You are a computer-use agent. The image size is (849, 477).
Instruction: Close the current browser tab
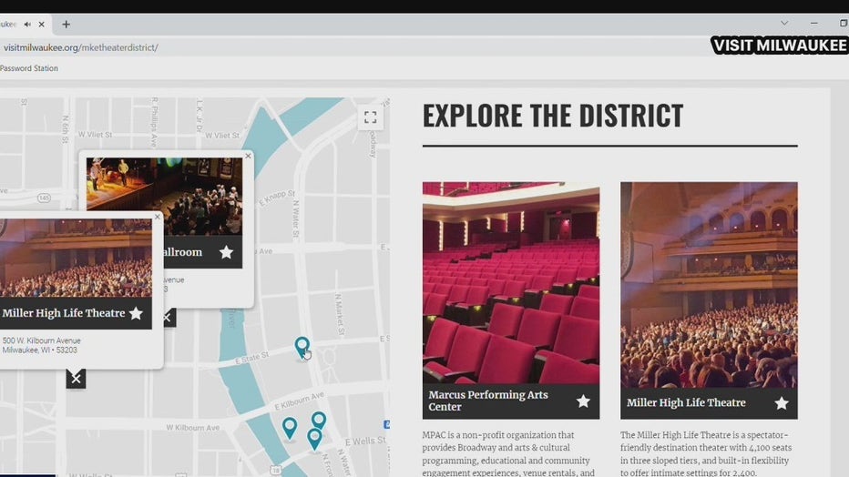pos(41,25)
